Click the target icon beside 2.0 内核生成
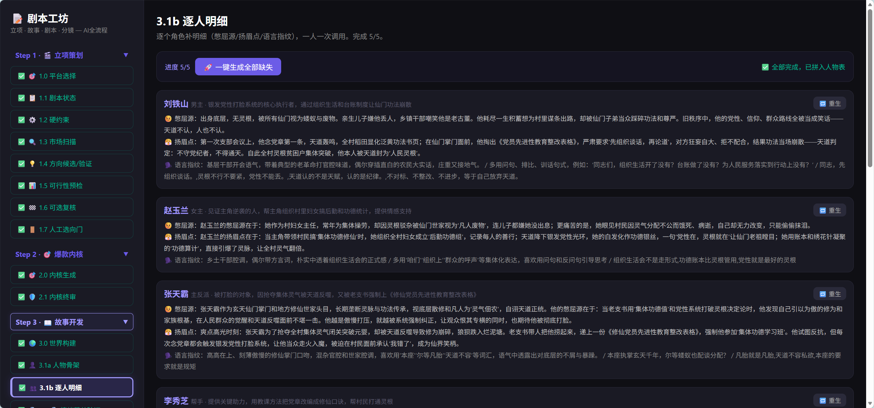The image size is (874, 408). pyautogui.click(x=32, y=275)
